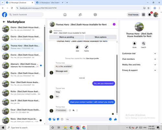Open the $850 Marketplace listing header
This screenshot has height=130, width=162.
click(83, 32)
